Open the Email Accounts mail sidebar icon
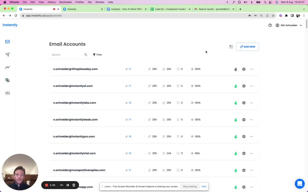Viewport: 308px width, 192px height. coord(7,42)
